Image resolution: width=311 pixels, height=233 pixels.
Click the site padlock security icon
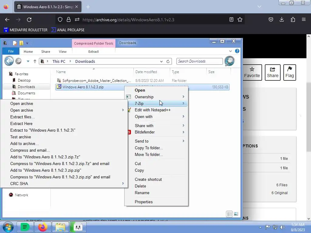[69, 19]
